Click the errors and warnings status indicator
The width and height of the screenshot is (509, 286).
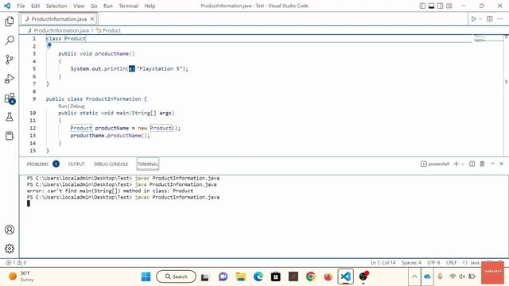pos(16,263)
